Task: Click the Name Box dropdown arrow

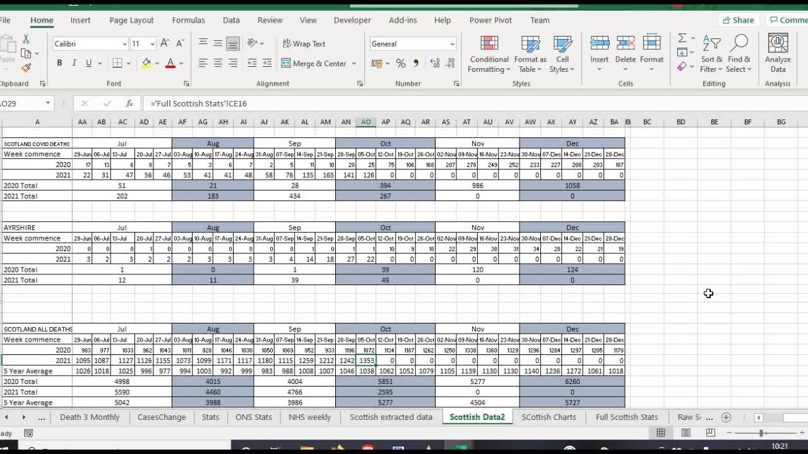Action: pos(47,103)
